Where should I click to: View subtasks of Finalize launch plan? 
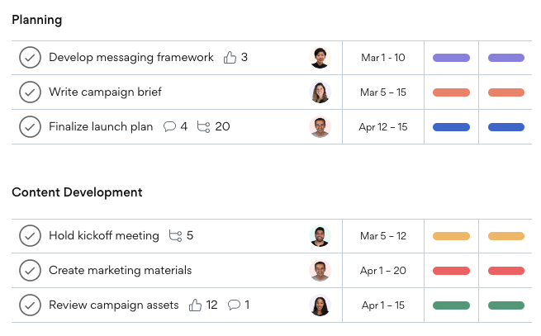pyautogui.click(x=203, y=126)
